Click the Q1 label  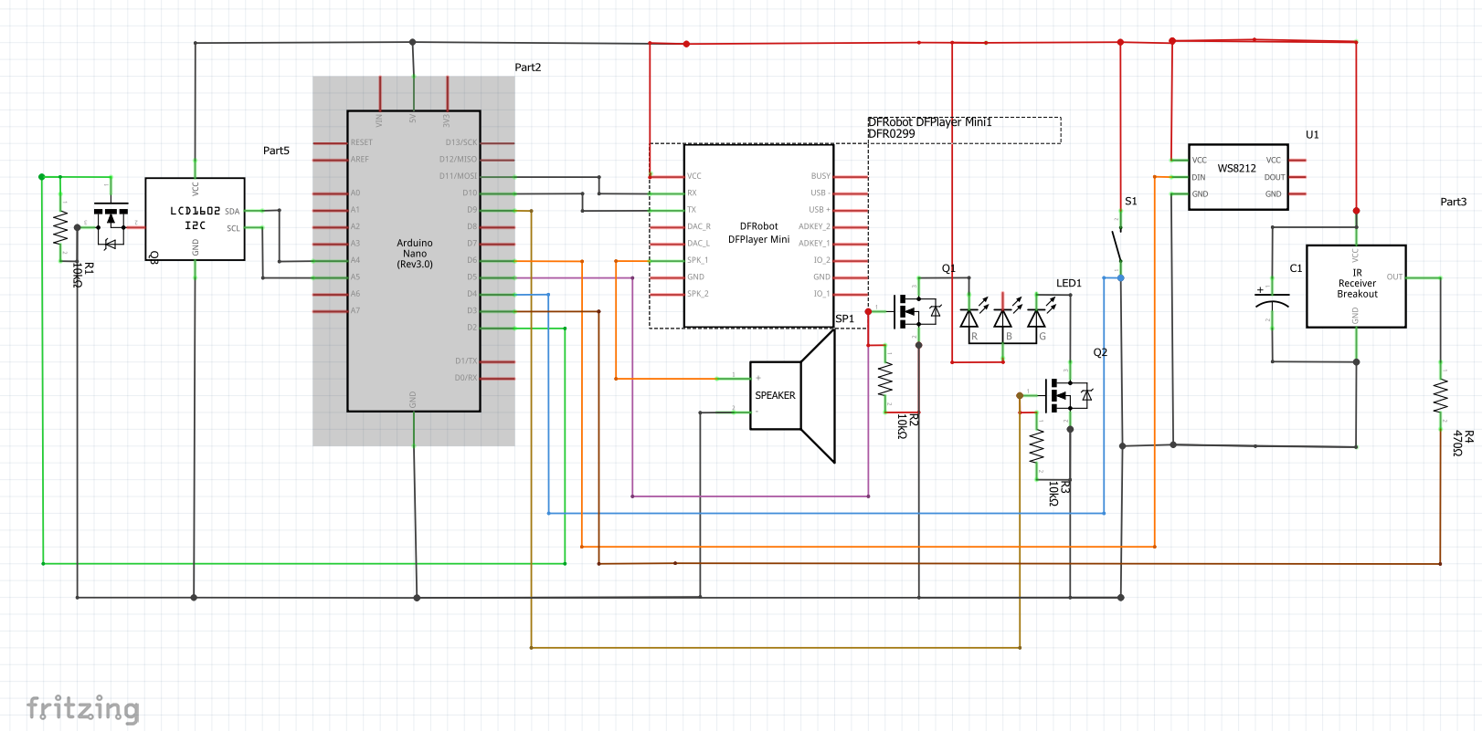pos(948,268)
